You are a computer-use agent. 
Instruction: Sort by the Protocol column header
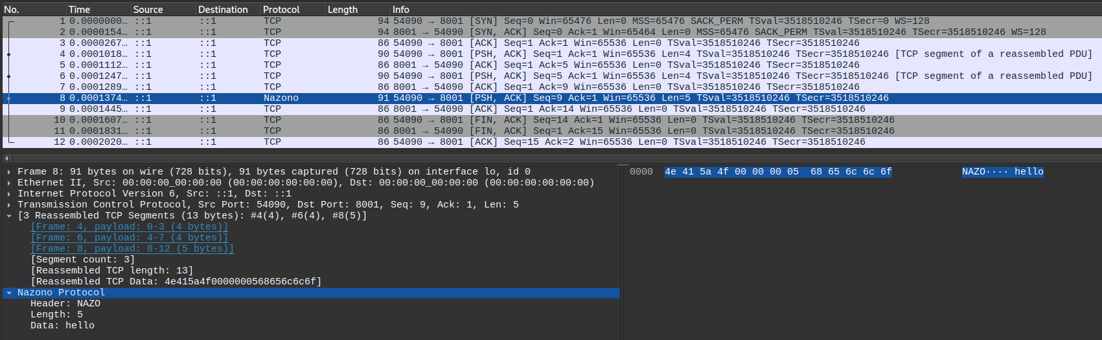coord(292,9)
